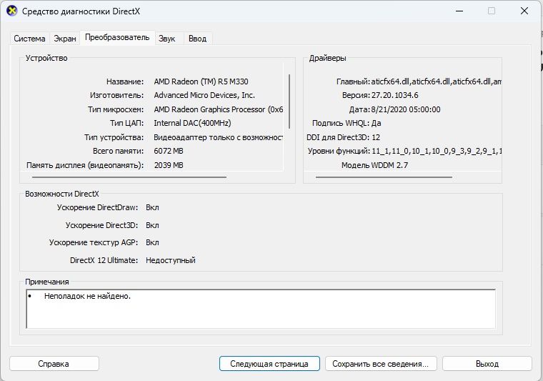Click the horizontal scrollbar under Устройство panel

(x=129, y=177)
